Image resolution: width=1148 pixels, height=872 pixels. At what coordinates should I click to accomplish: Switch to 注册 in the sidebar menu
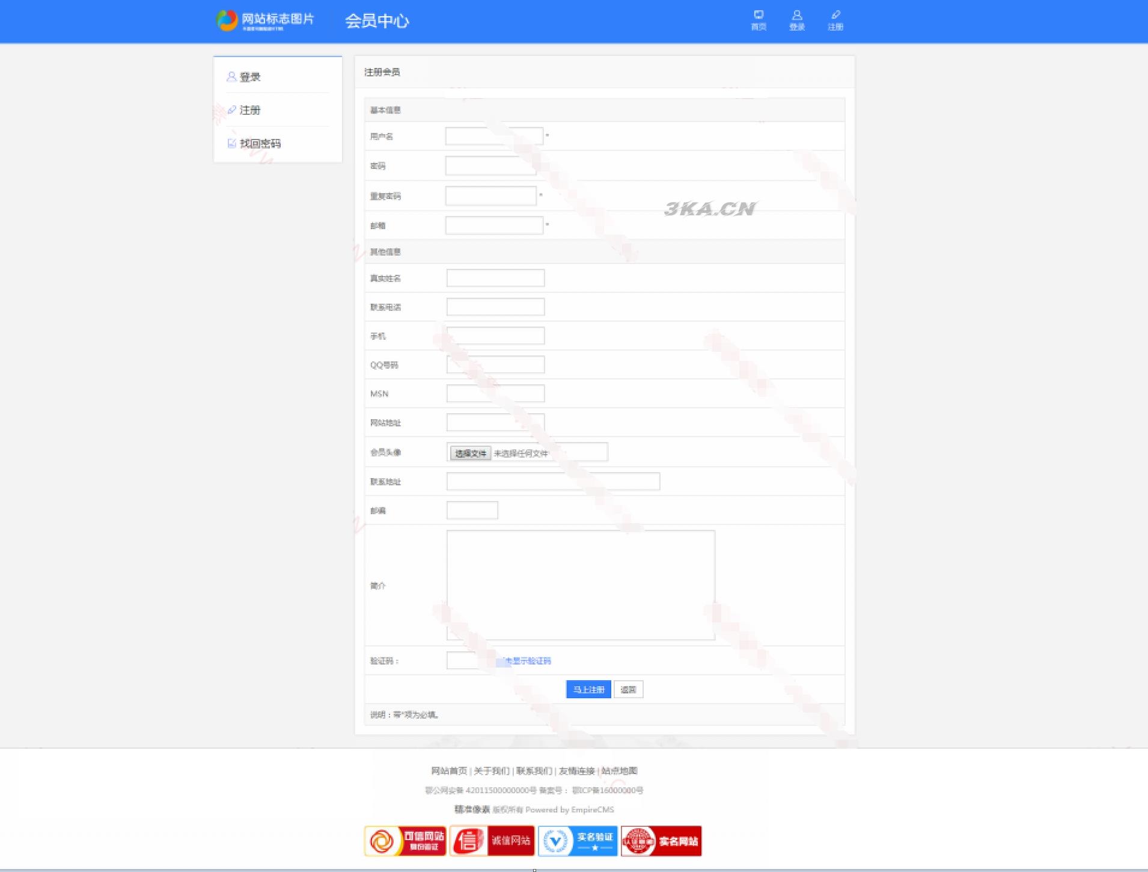pos(249,110)
